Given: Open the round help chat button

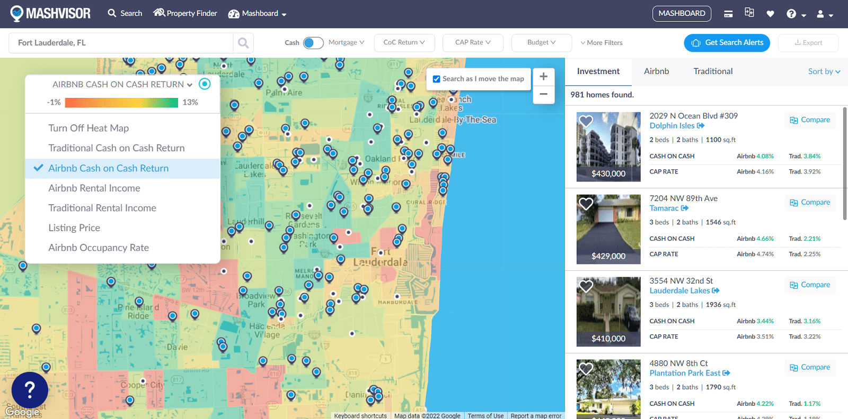Looking at the screenshot, I should 30,390.
